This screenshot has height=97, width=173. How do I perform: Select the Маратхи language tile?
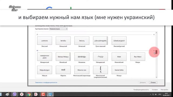pos(63,70)
